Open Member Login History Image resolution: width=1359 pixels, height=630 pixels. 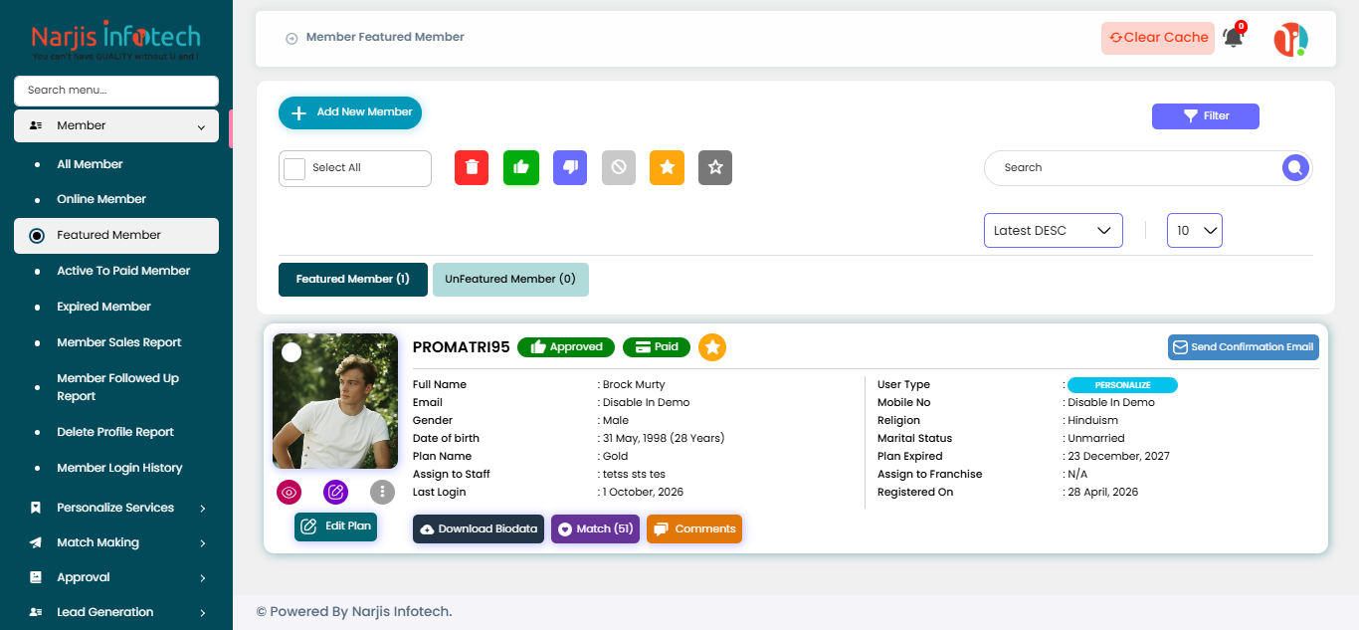[119, 468]
